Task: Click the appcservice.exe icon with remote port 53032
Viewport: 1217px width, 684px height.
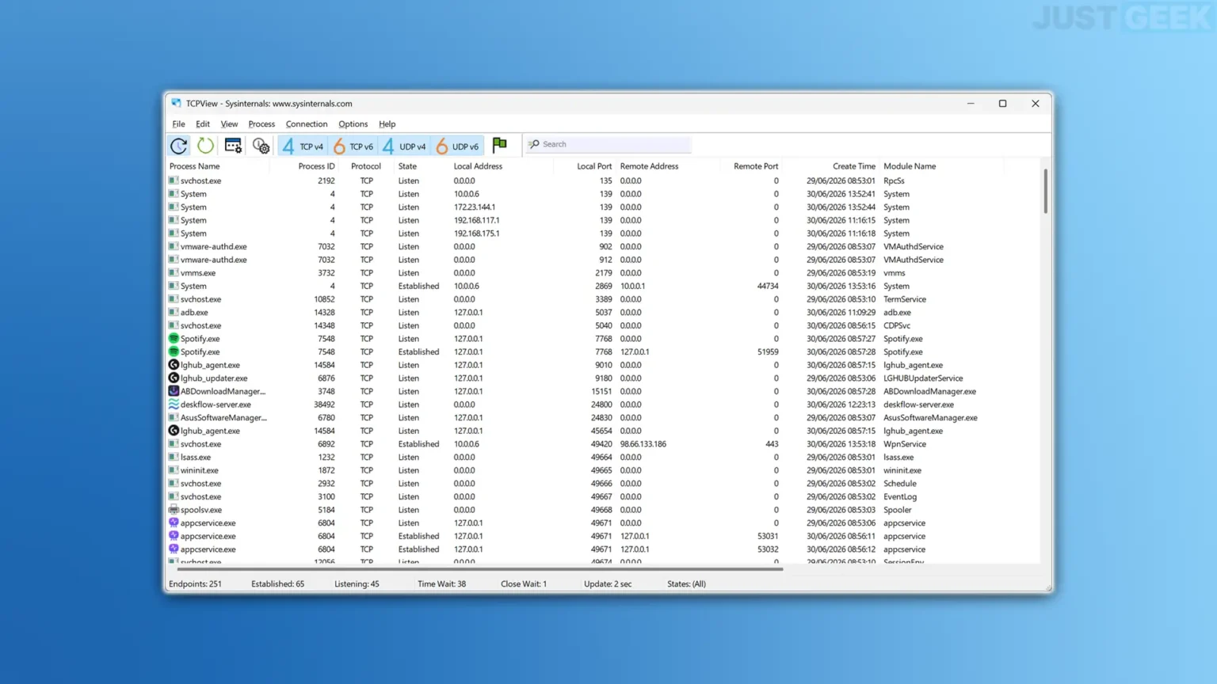Action: coord(174,549)
